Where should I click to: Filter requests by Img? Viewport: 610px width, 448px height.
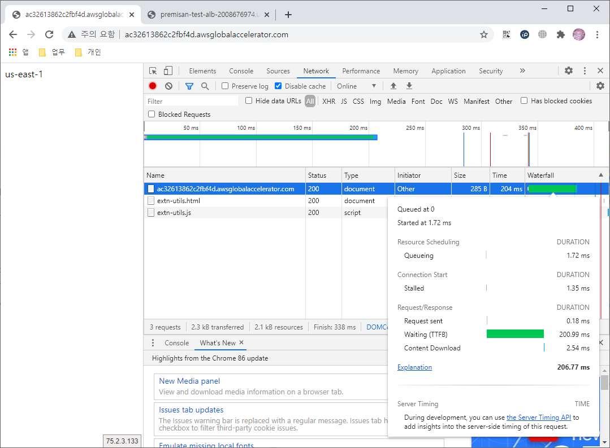point(375,102)
